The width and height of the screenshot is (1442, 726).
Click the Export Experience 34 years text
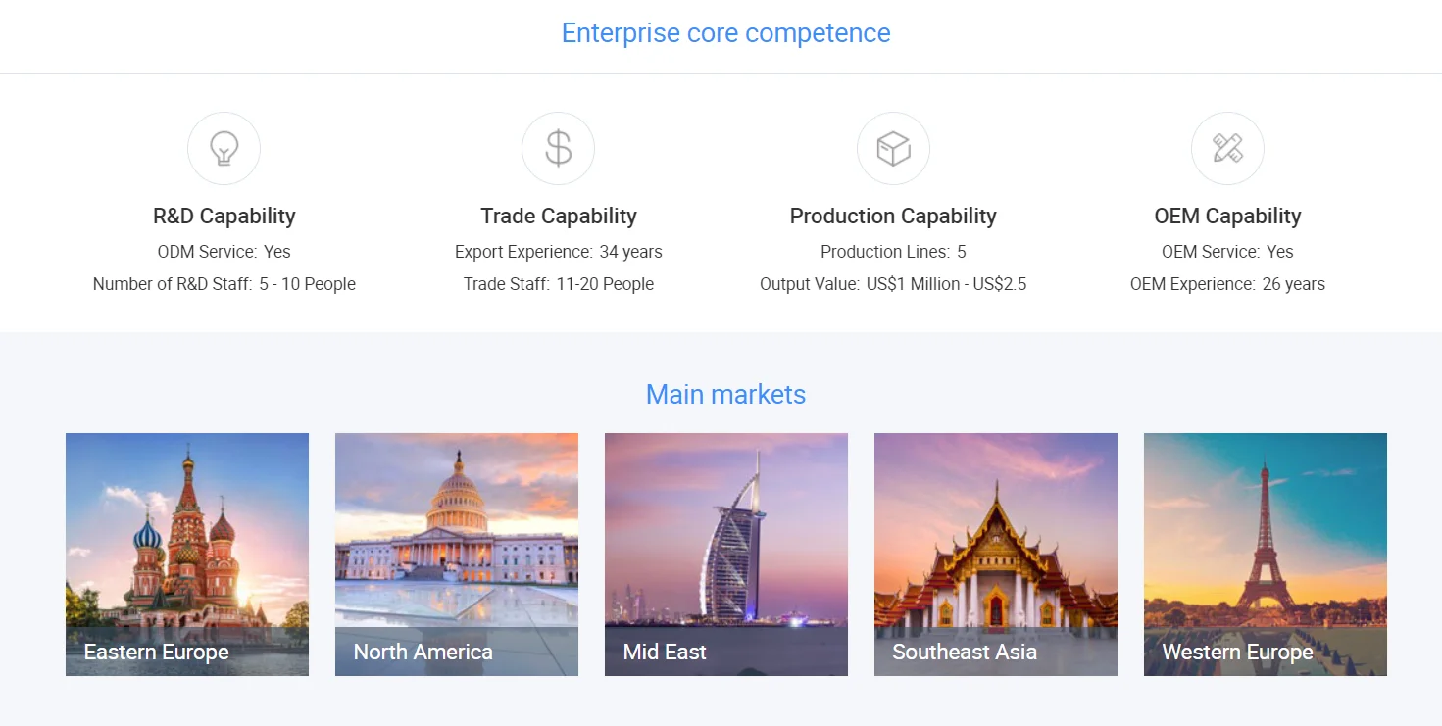click(559, 252)
